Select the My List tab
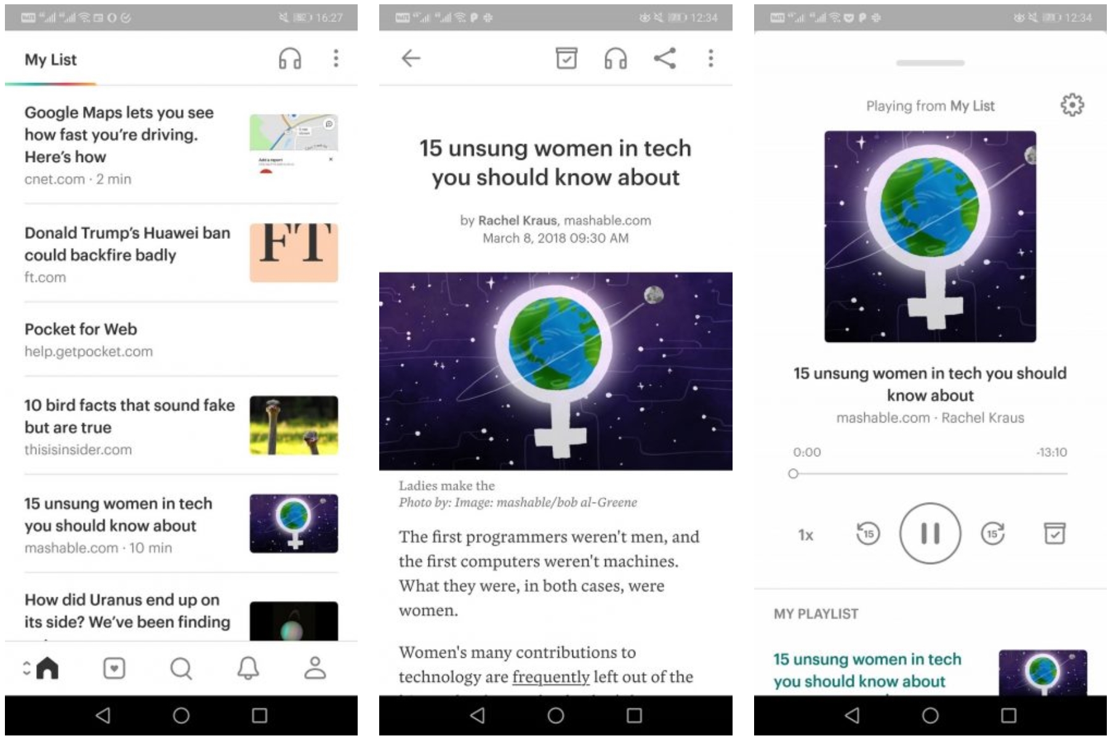This screenshot has height=741, width=1113. [x=50, y=60]
